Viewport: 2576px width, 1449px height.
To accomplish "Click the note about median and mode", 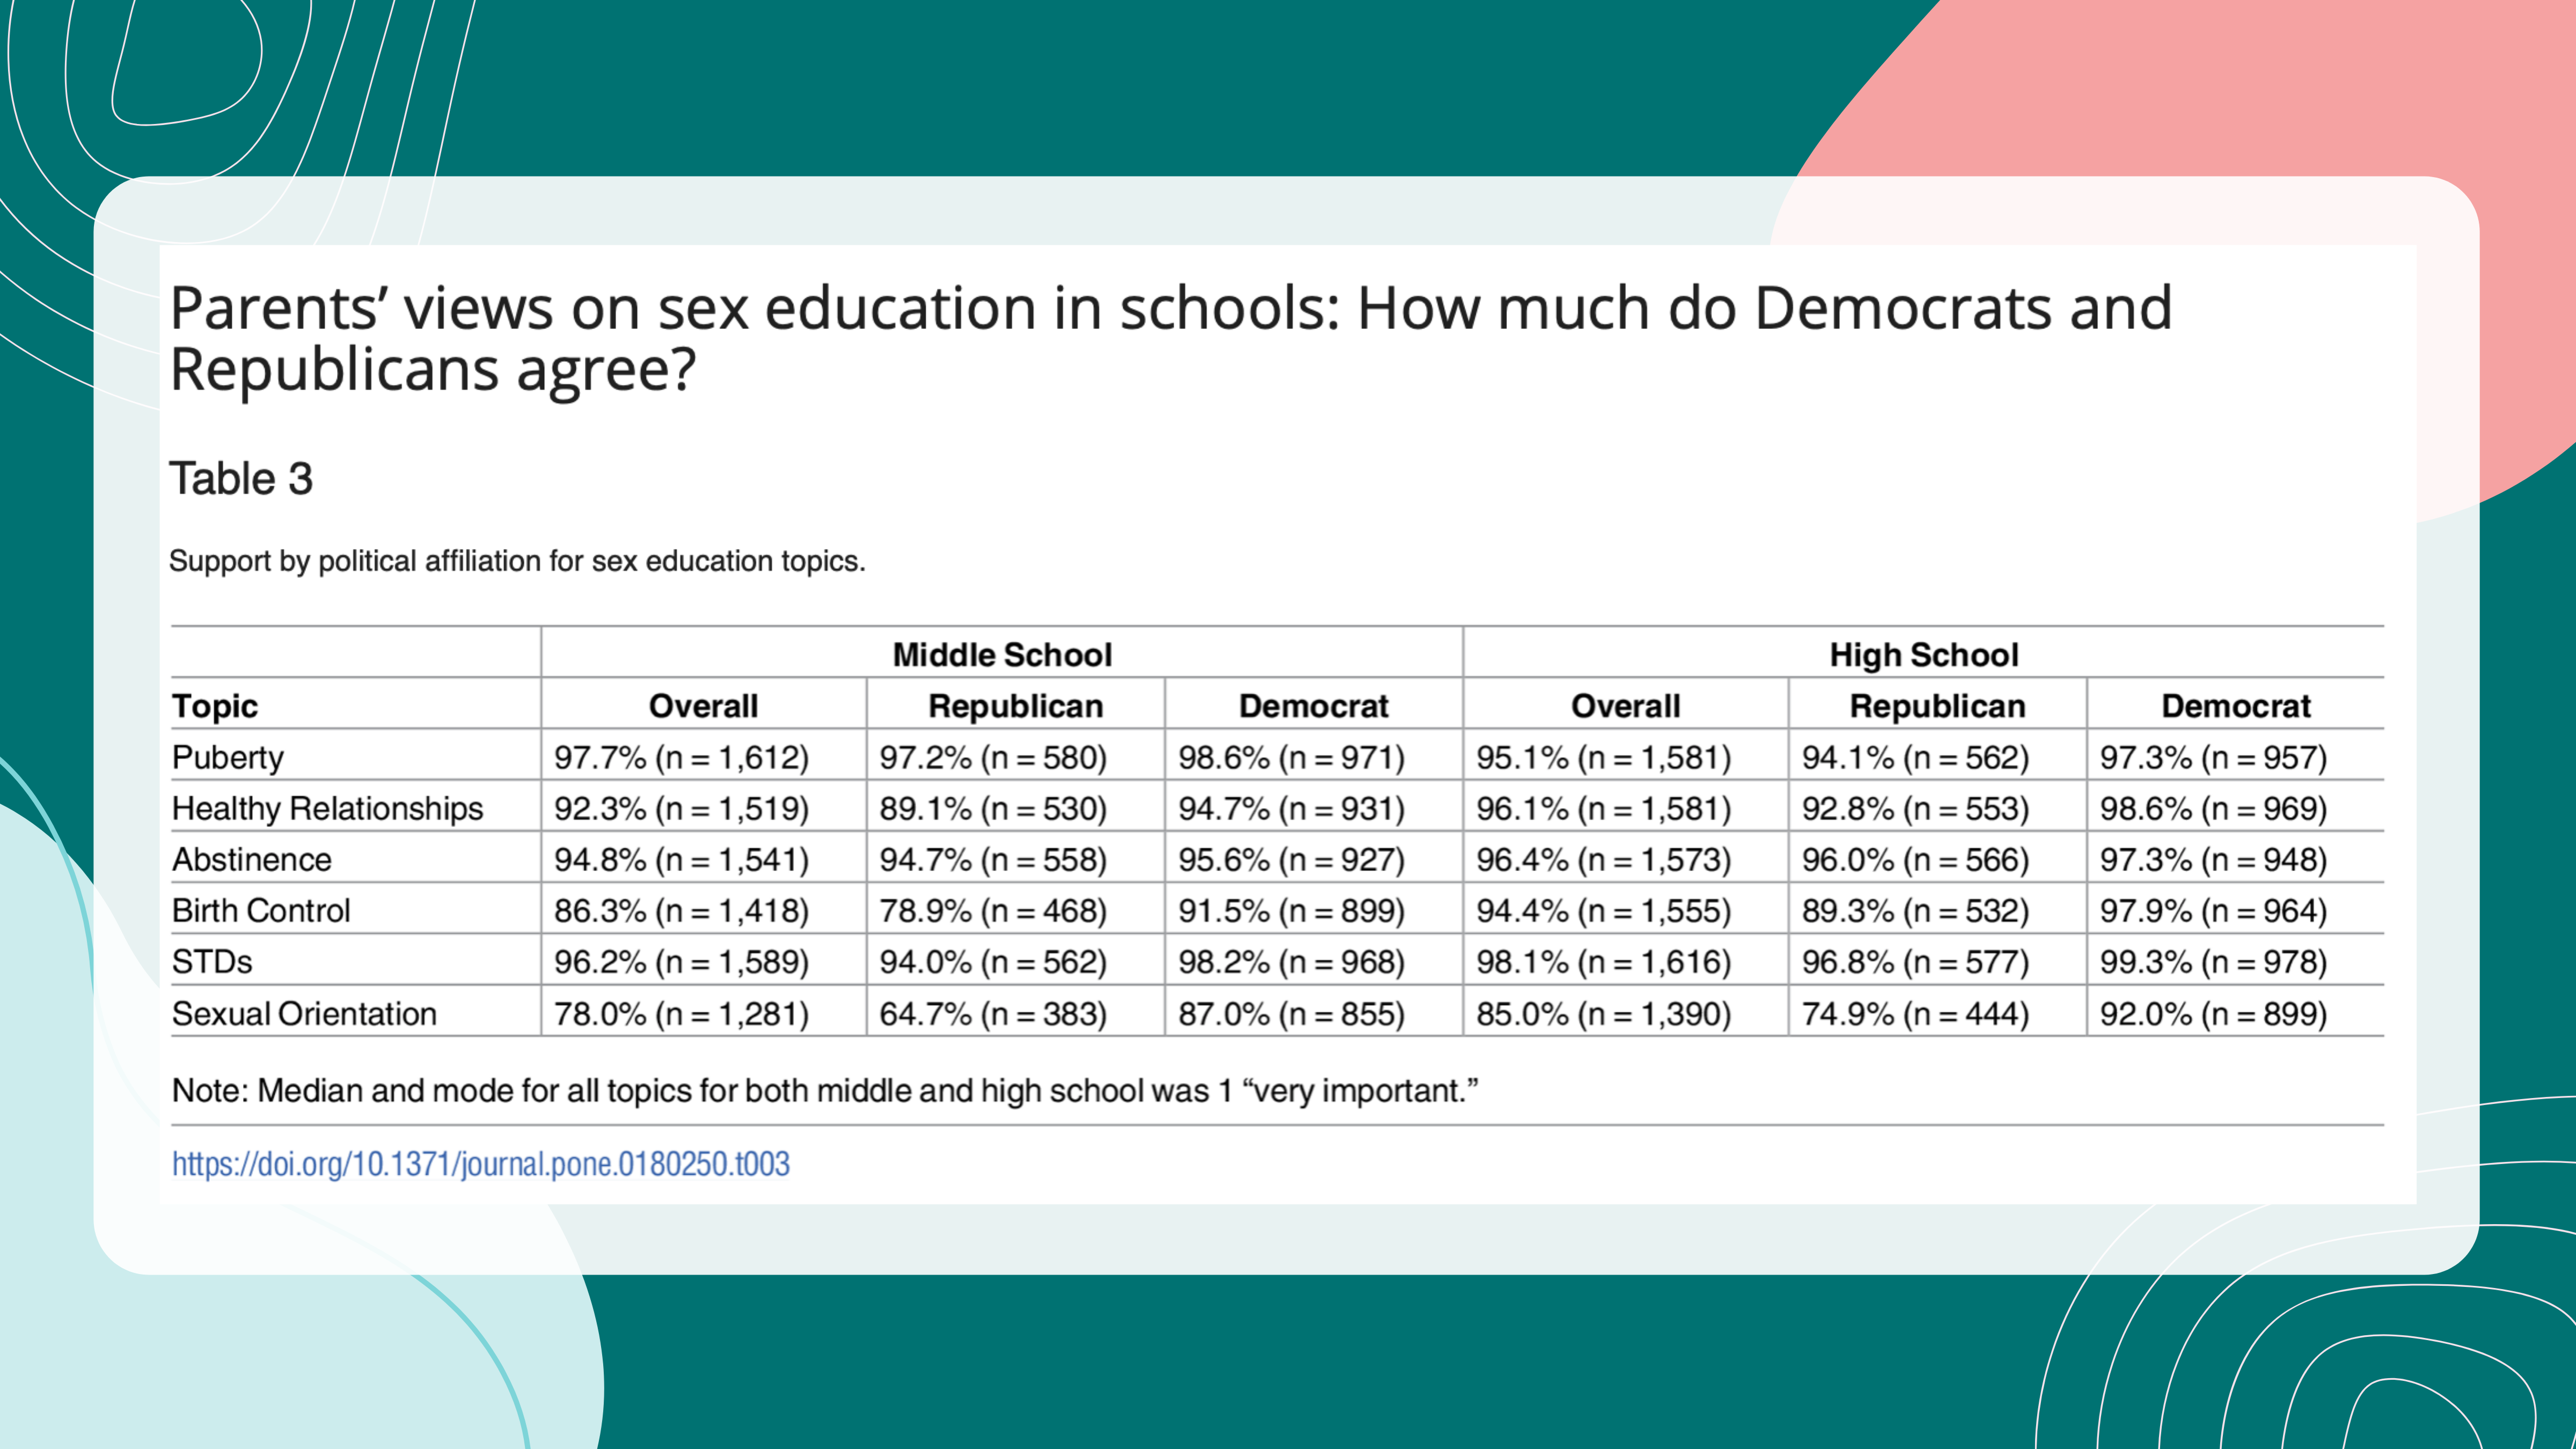I will pyautogui.click(x=825, y=1090).
